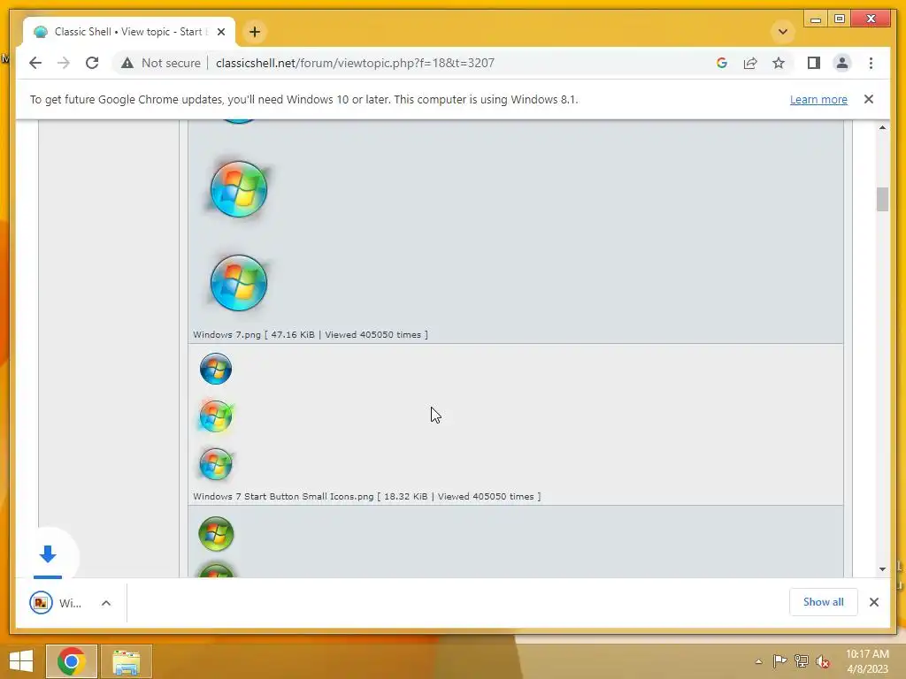Click the blue download arrow icon

[48, 554]
